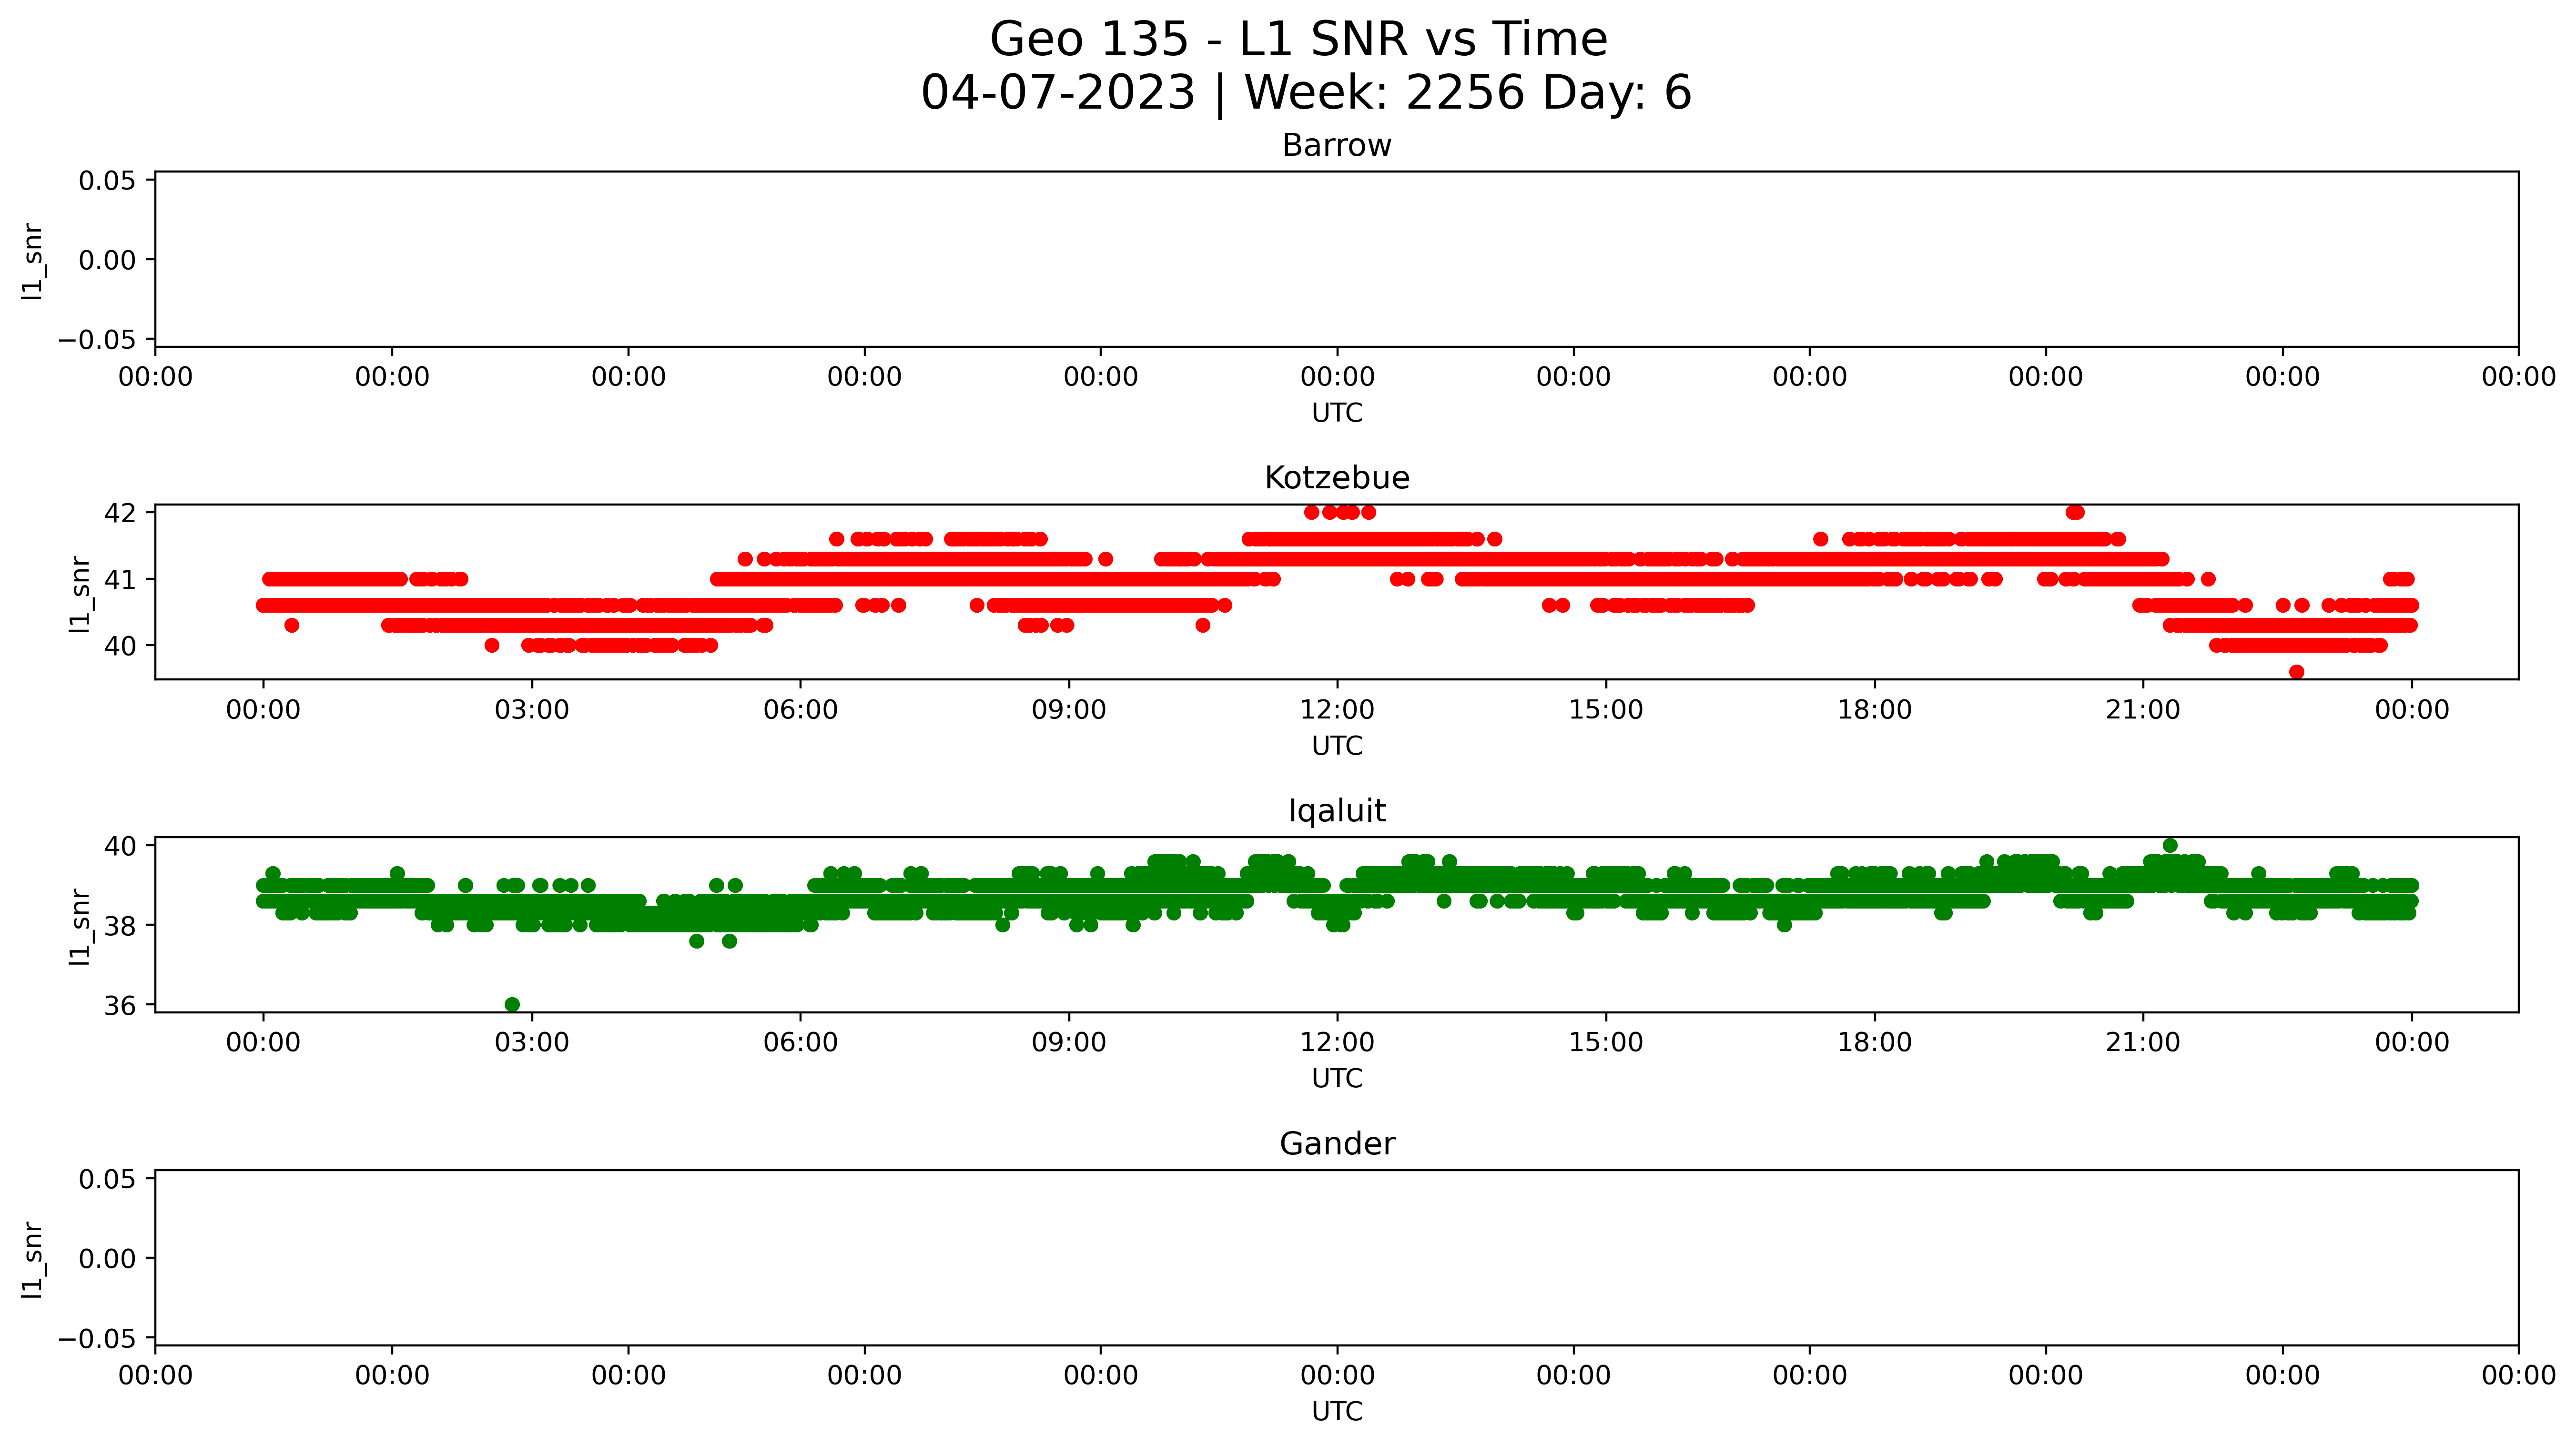
Task: Click the 15:00 tick on Iqaluit's time axis
Action: (1606, 1043)
